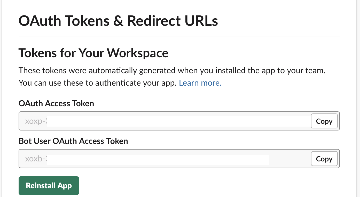Open the Learn more link
Image resolution: width=360 pixels, height=197 pixels.
pyautogui.click(x=200, y=83)
